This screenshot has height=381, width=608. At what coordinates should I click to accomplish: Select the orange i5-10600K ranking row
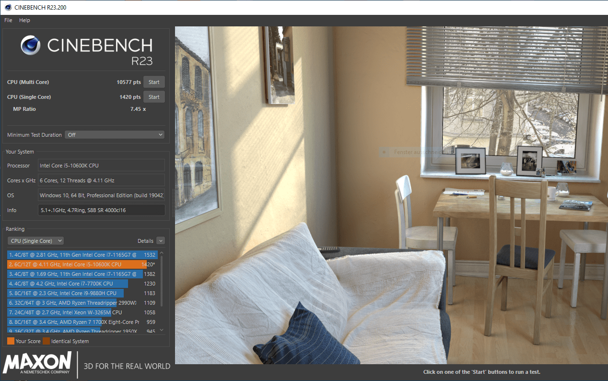click(x=82, y=264)
